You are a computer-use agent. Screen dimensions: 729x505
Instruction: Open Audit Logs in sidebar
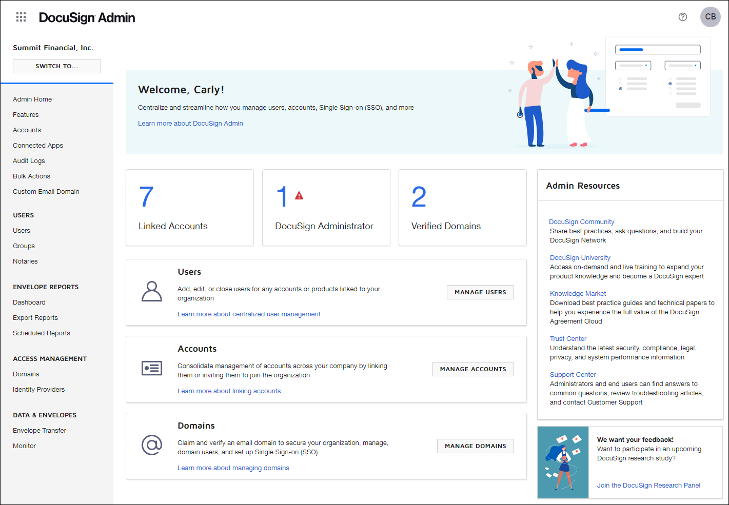(x=29, y=161)
